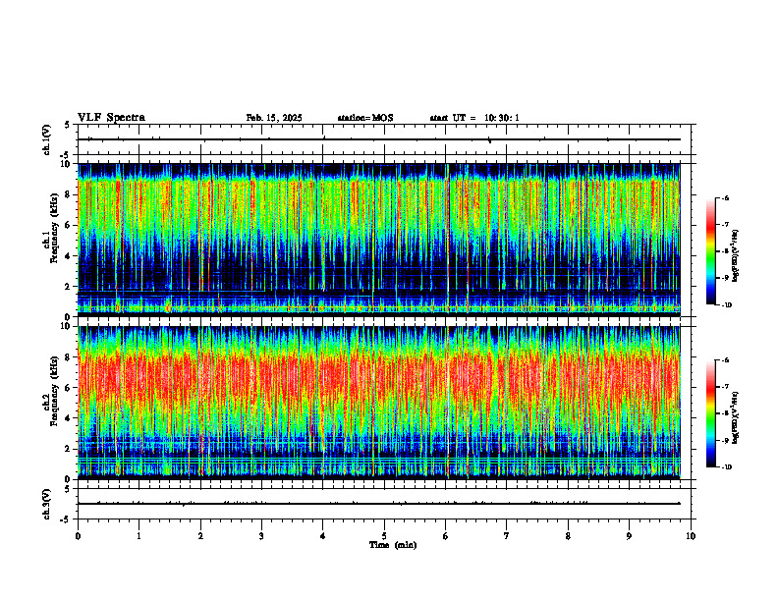The width and height of the screenshot is (778, 601).
Task: Click the "station=MOS" header text
Action: (x=365, y=118)
